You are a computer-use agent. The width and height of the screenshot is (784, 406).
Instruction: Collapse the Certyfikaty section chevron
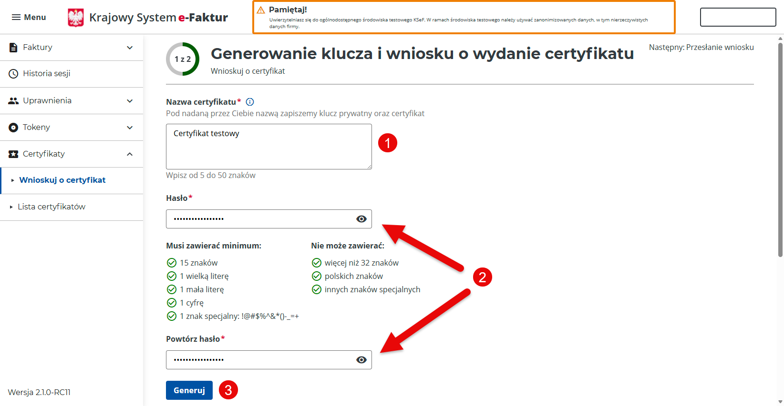click(130, 154)
